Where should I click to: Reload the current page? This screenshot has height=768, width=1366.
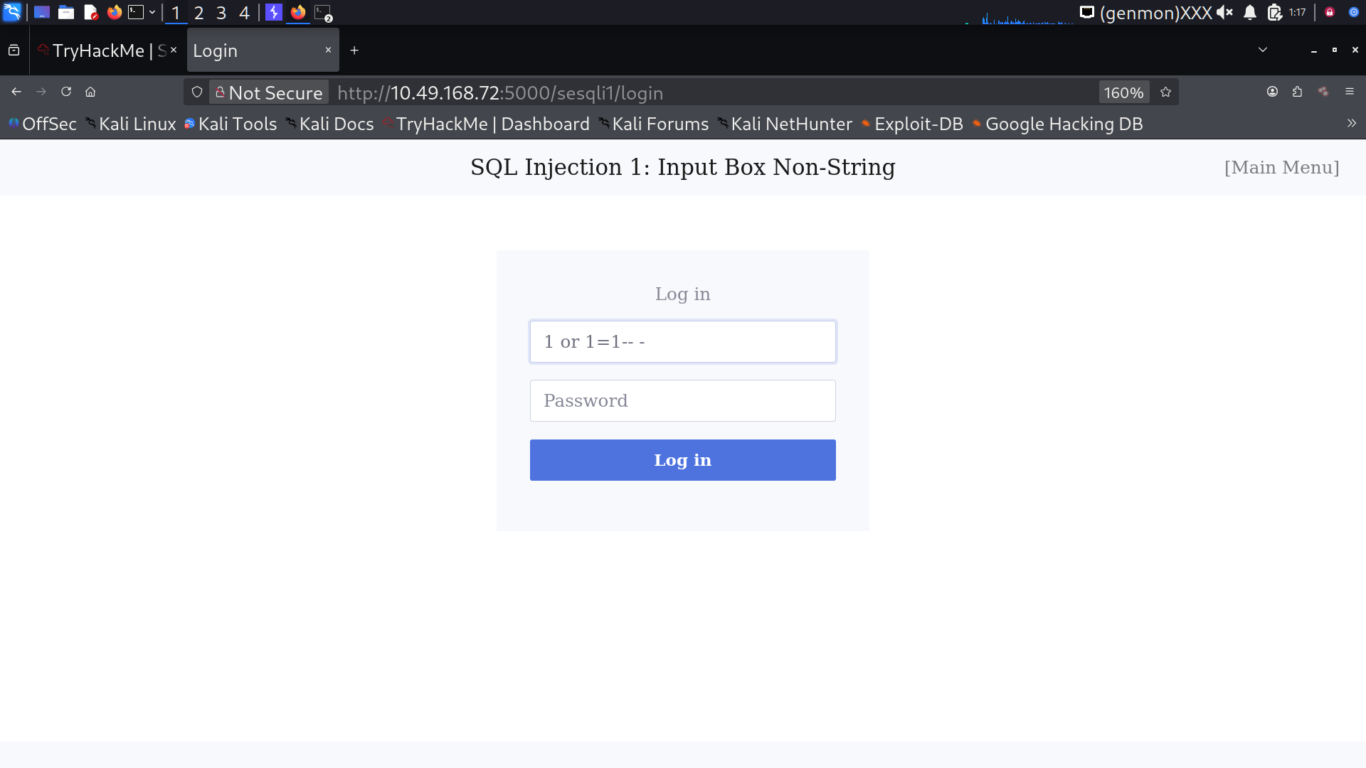click(x=66, y=92)
